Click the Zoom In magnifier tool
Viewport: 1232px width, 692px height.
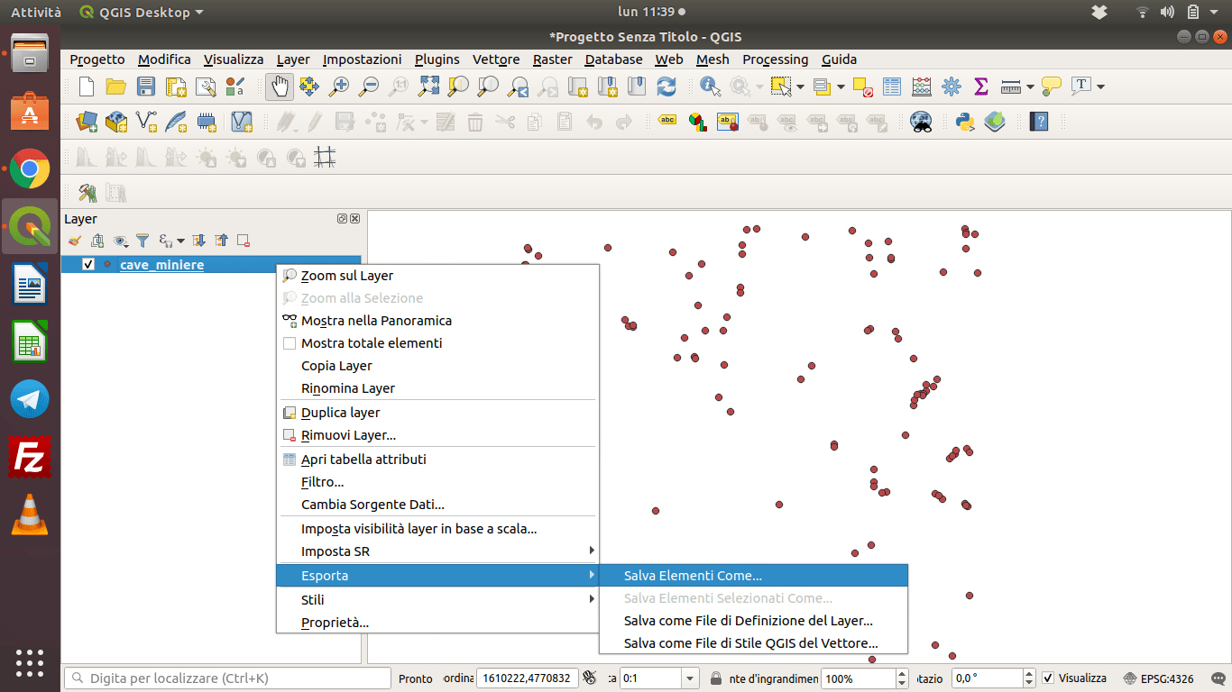pyautogui.click(x=339, y=86)
